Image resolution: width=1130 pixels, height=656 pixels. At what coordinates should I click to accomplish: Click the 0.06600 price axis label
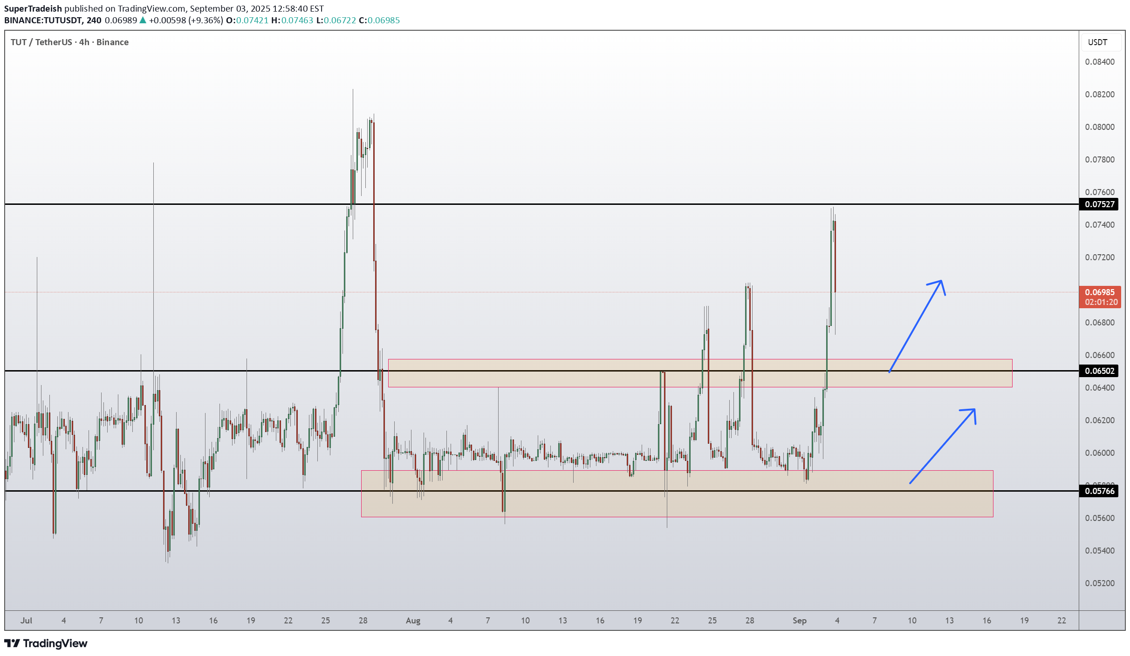(x=1100, y=355)
